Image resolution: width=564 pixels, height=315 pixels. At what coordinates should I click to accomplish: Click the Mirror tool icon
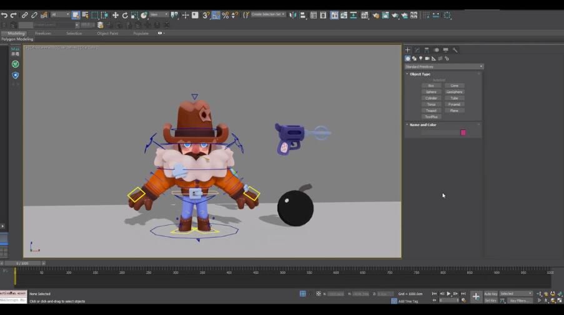pyautogui.click(x=293, y=15)
